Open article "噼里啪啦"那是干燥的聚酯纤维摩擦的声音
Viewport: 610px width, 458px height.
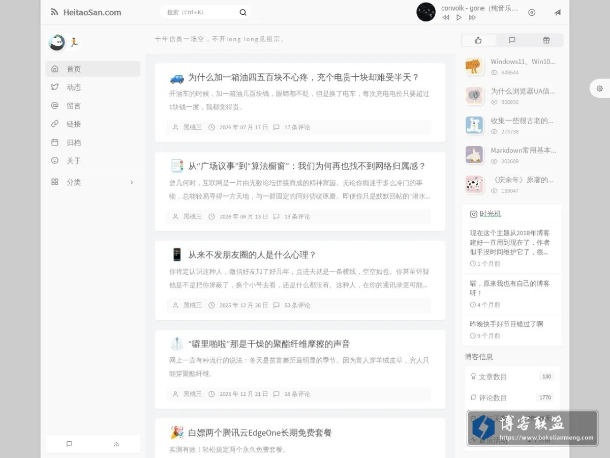point(269,343)
